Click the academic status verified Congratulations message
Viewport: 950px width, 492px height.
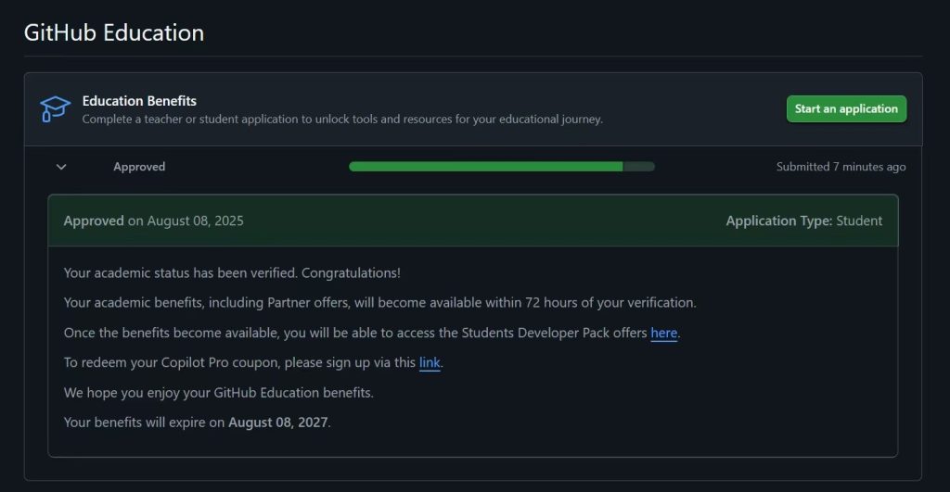coord(232,273)
